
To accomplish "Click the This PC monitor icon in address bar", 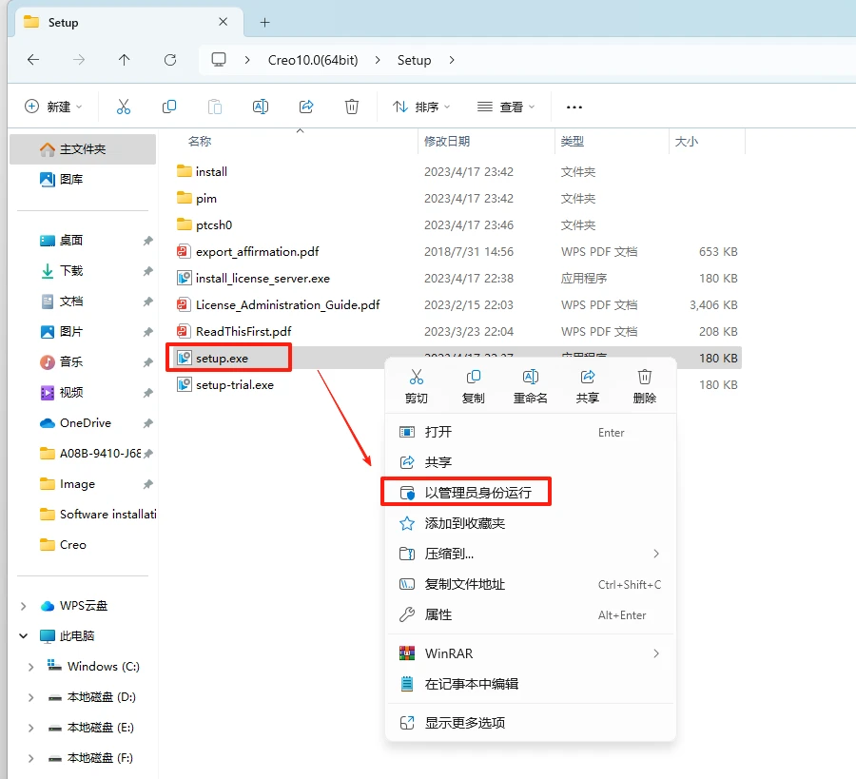I will tap(219, 60).
